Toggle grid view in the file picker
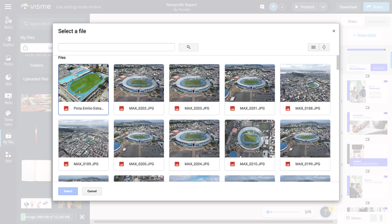 pyautogui.click(x=313, y=47)
